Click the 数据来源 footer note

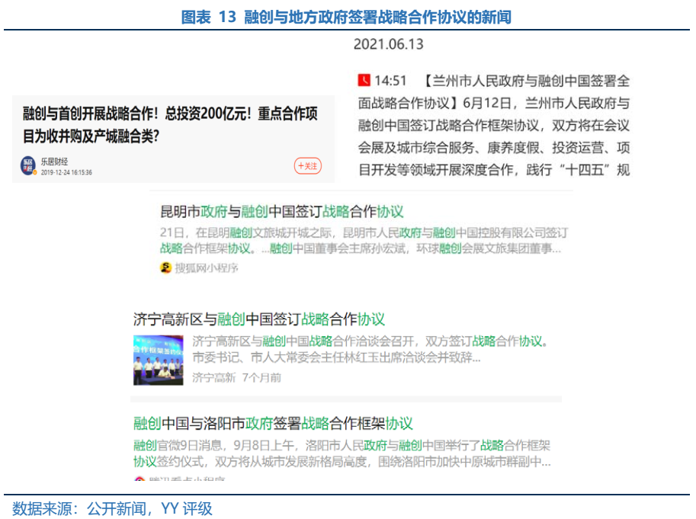[112, 508]
